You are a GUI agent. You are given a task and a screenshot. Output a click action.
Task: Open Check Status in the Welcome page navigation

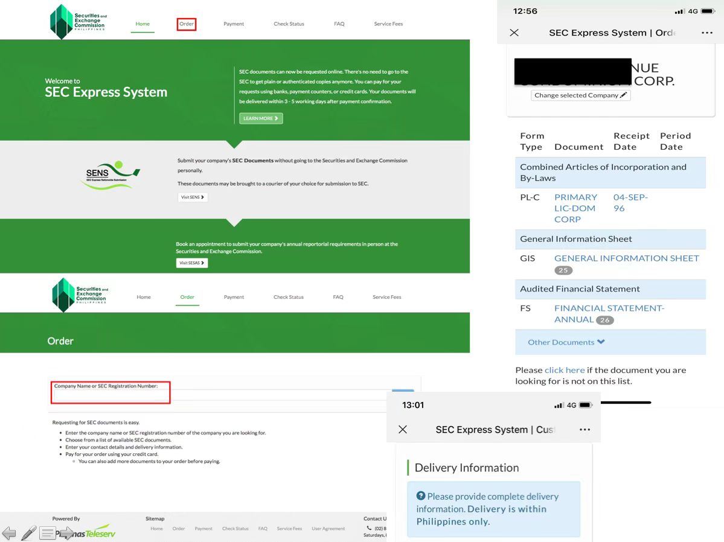tap(289, 24)
